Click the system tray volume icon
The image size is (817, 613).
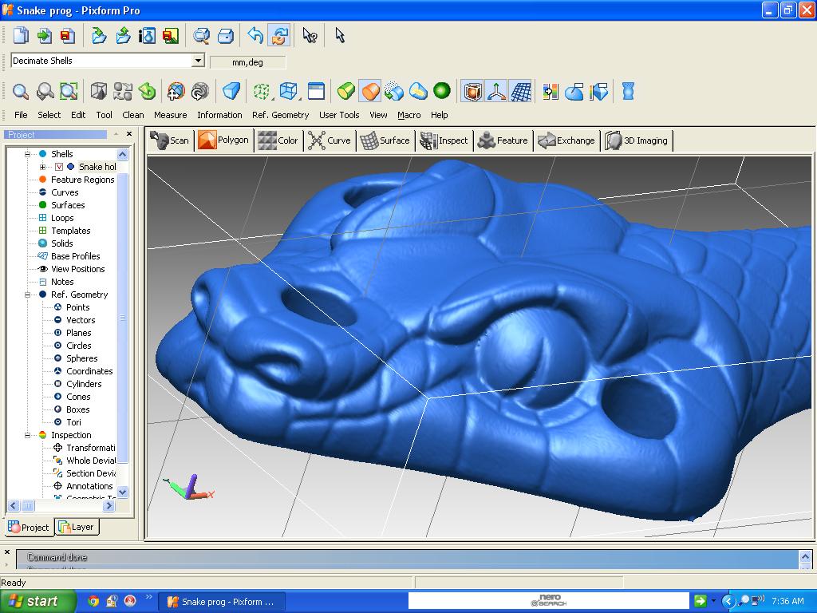(760, 600)
